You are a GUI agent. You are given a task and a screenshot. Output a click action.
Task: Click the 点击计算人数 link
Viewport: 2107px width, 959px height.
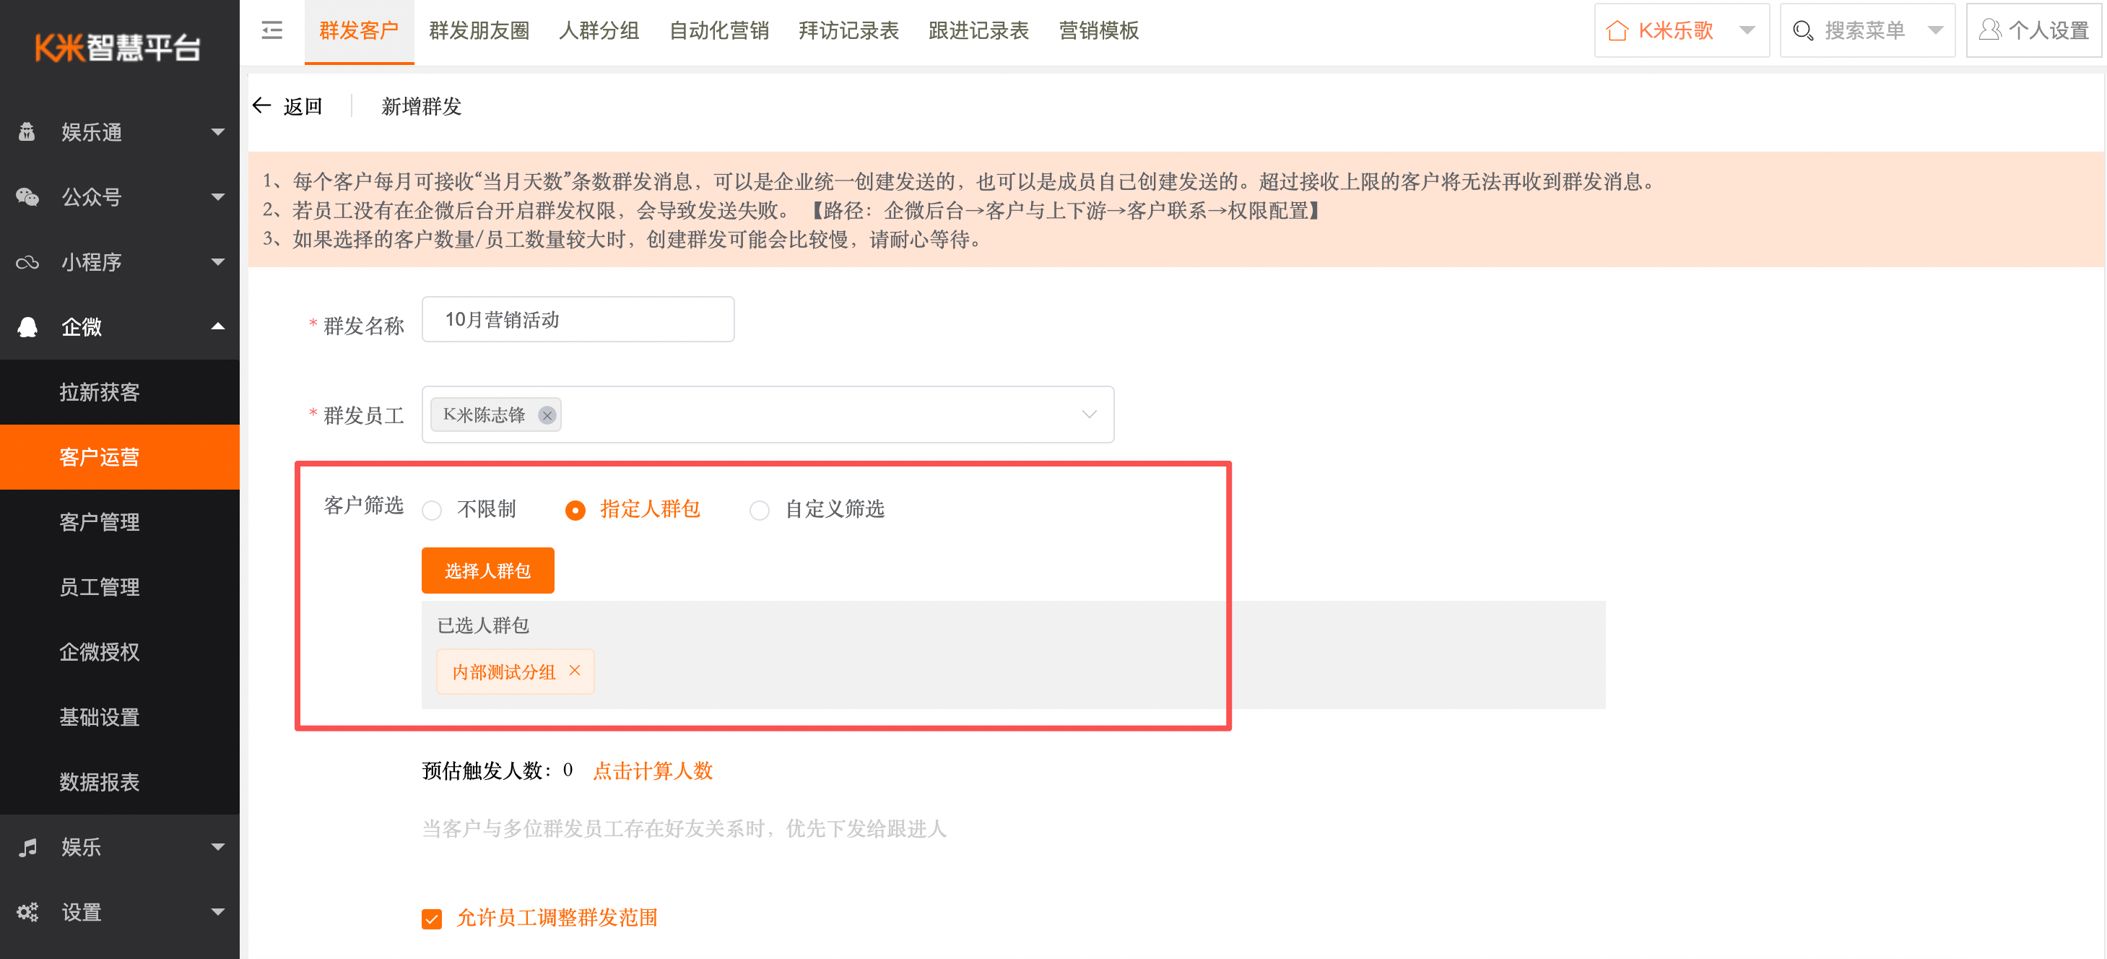point(652,771)
